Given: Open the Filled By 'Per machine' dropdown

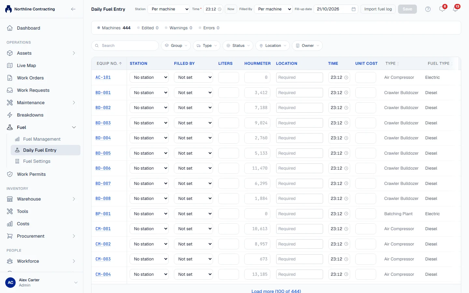Looking at the screenshot, I should pos(273,9).
